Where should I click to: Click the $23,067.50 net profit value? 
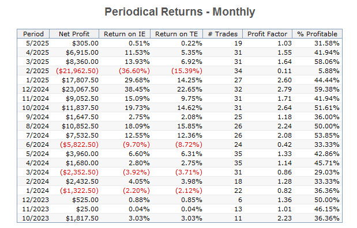pos(80,89)
